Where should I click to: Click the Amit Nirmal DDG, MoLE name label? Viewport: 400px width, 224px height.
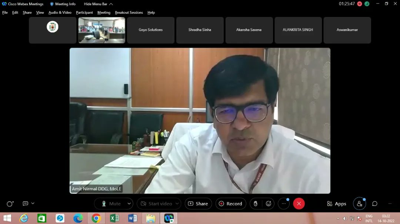[x=96, y=189]
